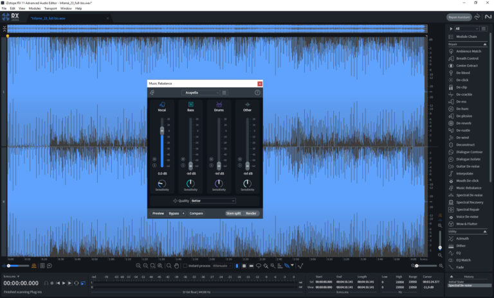Click the Music Rebalance help icon

coord(257,92)
